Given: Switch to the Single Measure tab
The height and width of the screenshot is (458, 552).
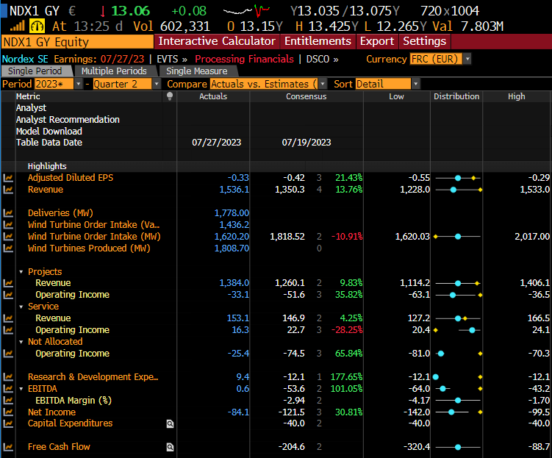Looking at the screenshot, I should point(197,71).
